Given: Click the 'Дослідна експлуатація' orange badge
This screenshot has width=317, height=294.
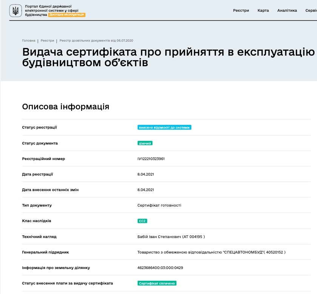Looking at the screenshot, I should pyautogui.click(x=67, y=15).
